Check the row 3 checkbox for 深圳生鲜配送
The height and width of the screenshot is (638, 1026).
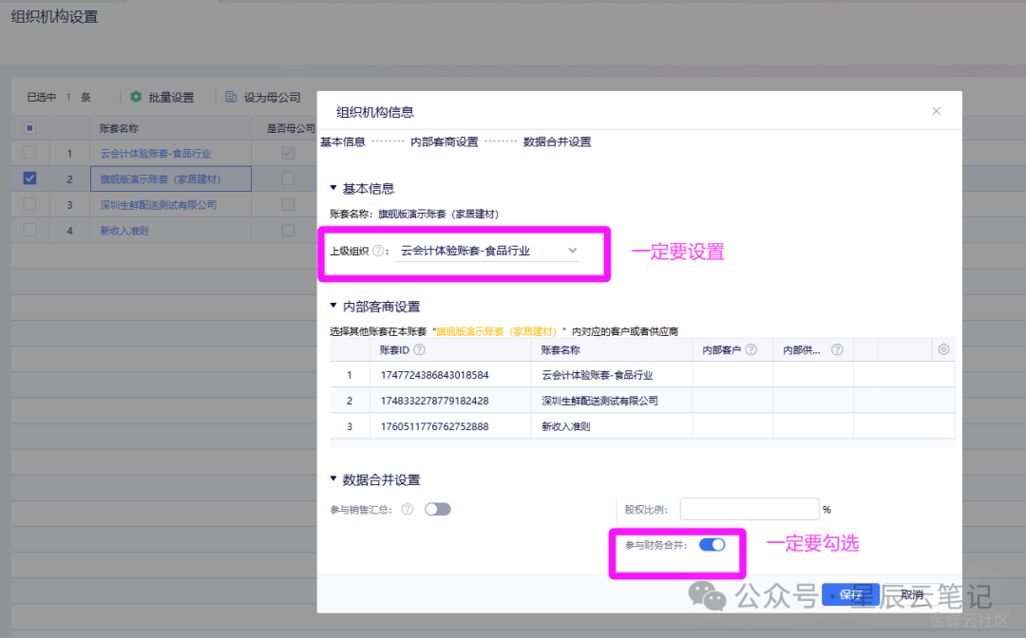click(30, 204)
